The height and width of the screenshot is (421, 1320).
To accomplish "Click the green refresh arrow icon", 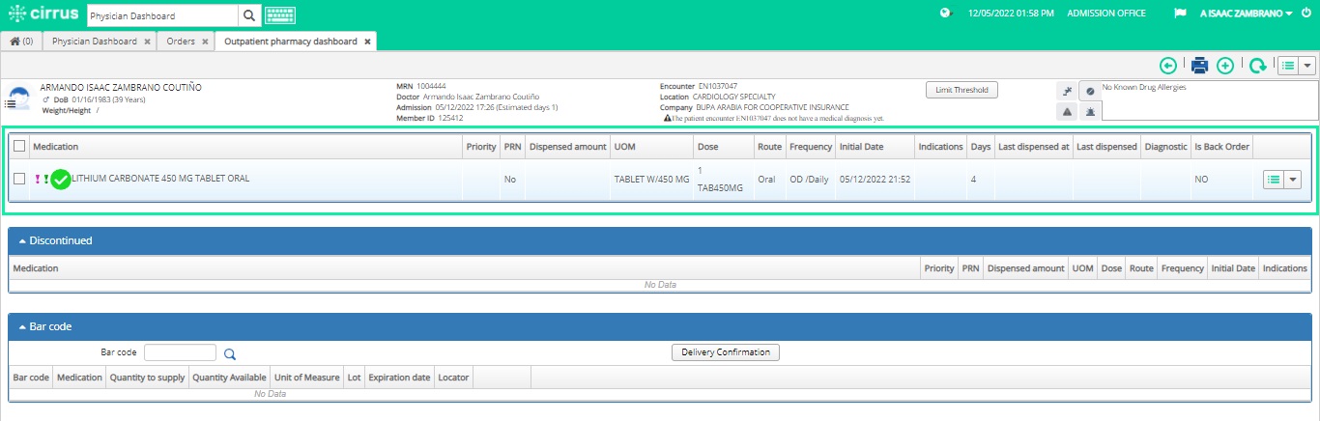I will pos(1257,66).
